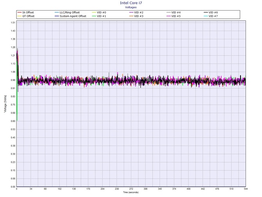Click the 34 x-axis tick label
The image size is (262, 197).
pos(31,189)
